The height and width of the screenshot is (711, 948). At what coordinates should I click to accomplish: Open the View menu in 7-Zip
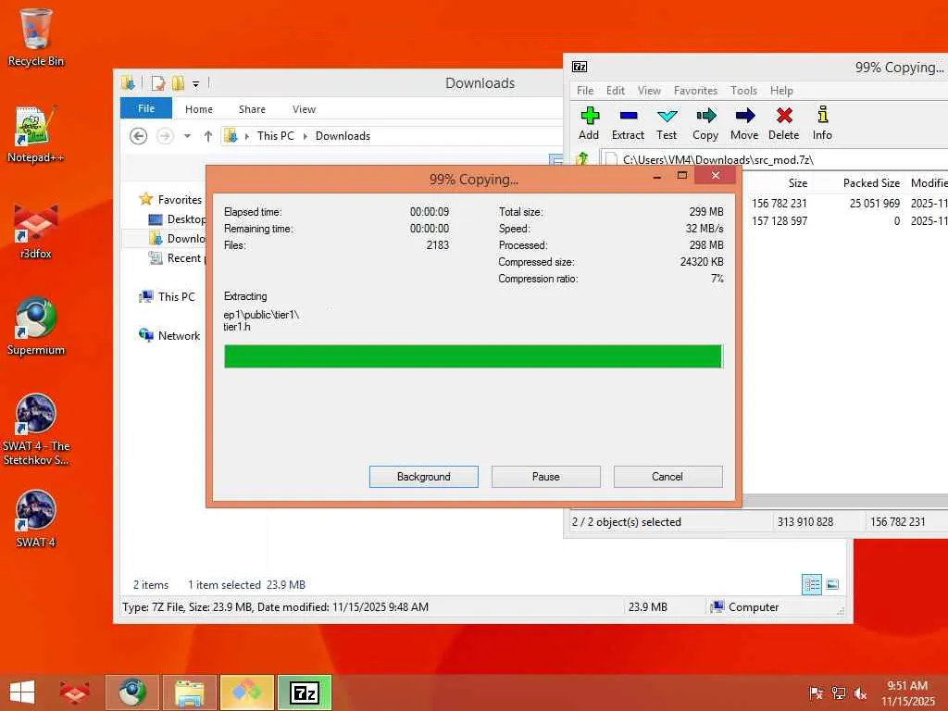tap(649, 90)
